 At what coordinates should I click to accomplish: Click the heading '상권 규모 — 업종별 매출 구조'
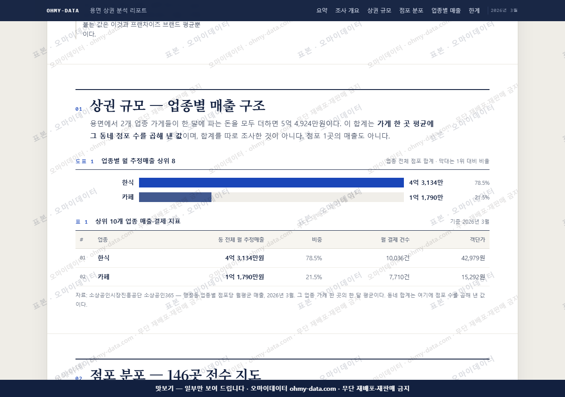tap(177, 106)
